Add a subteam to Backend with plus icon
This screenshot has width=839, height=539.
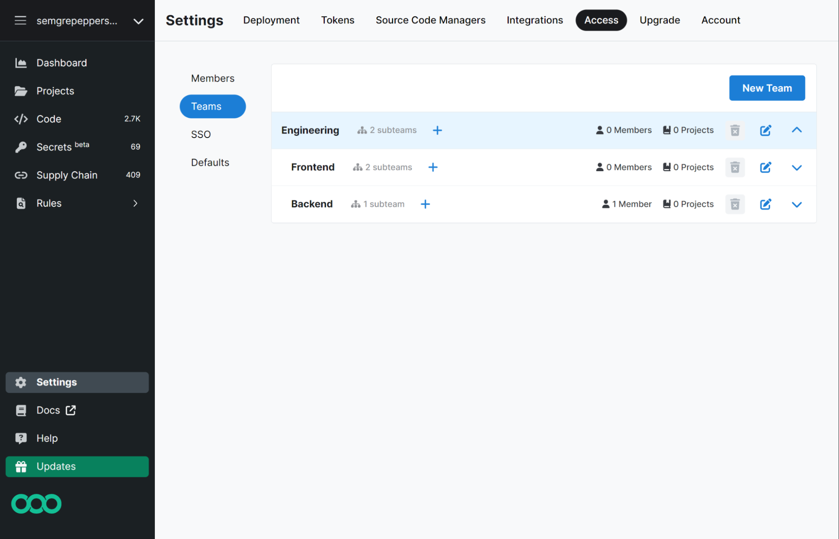point(425,204)
